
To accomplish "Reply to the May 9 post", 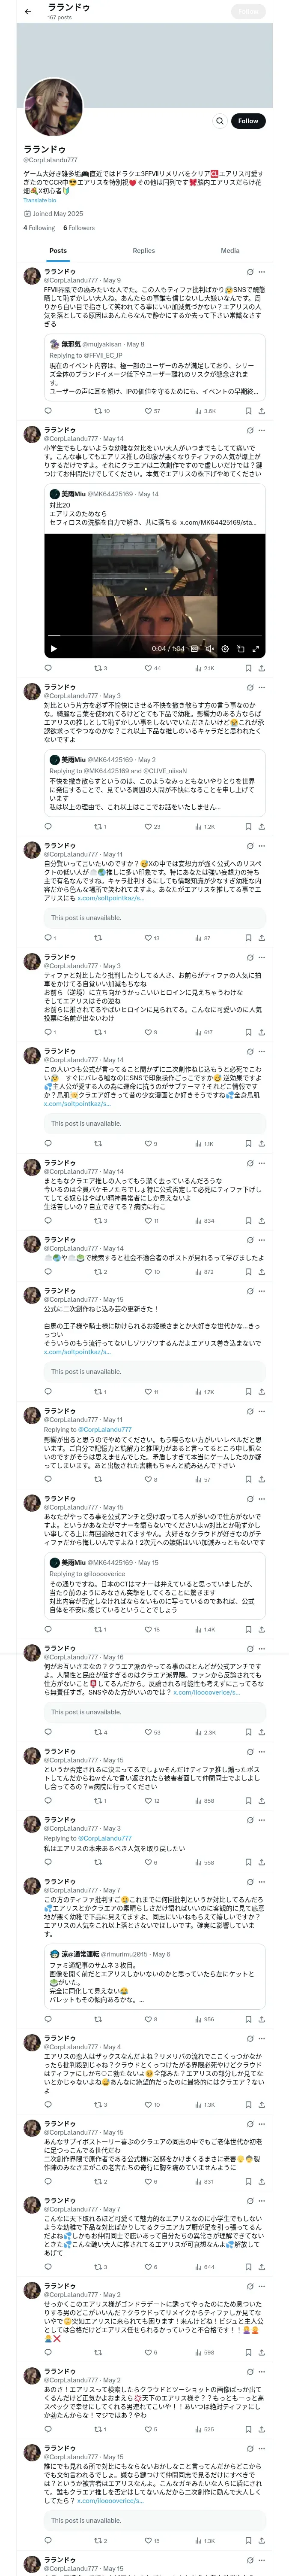I will pyautogui.click(x=48, y=411).
